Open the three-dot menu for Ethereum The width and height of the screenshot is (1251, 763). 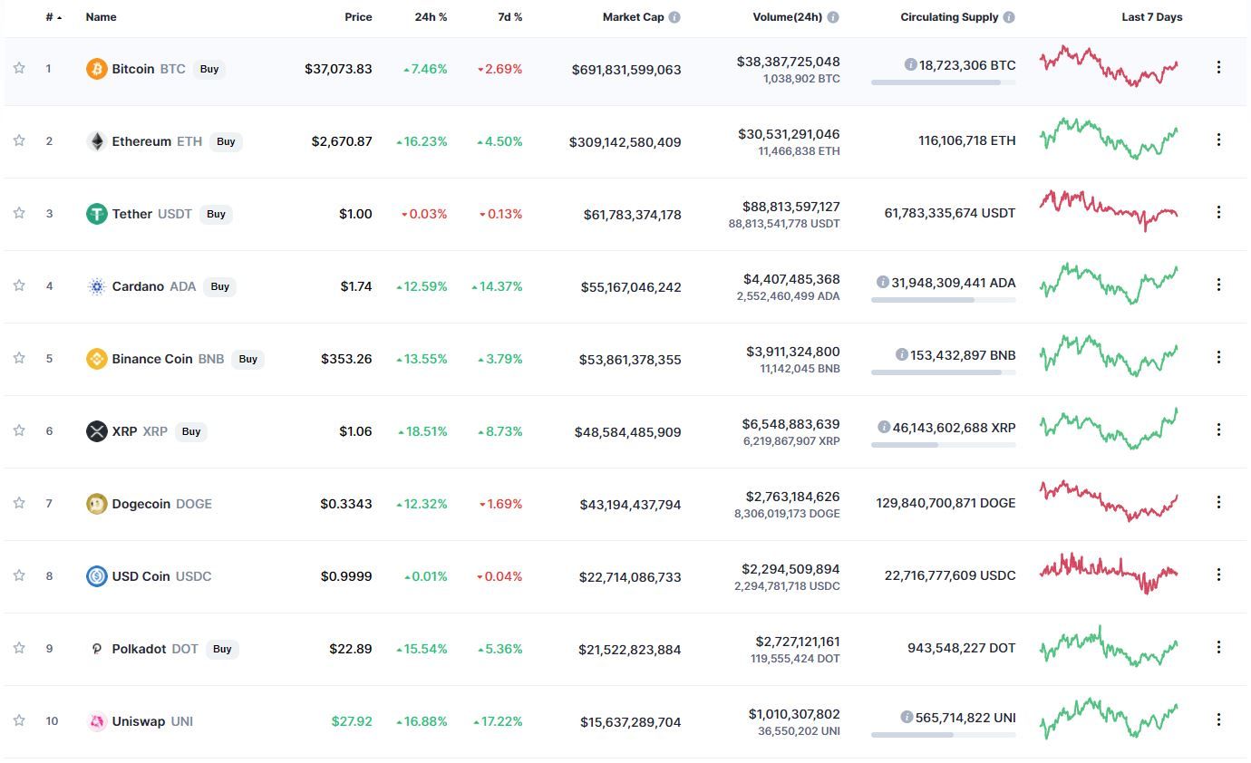(1218, 140)
